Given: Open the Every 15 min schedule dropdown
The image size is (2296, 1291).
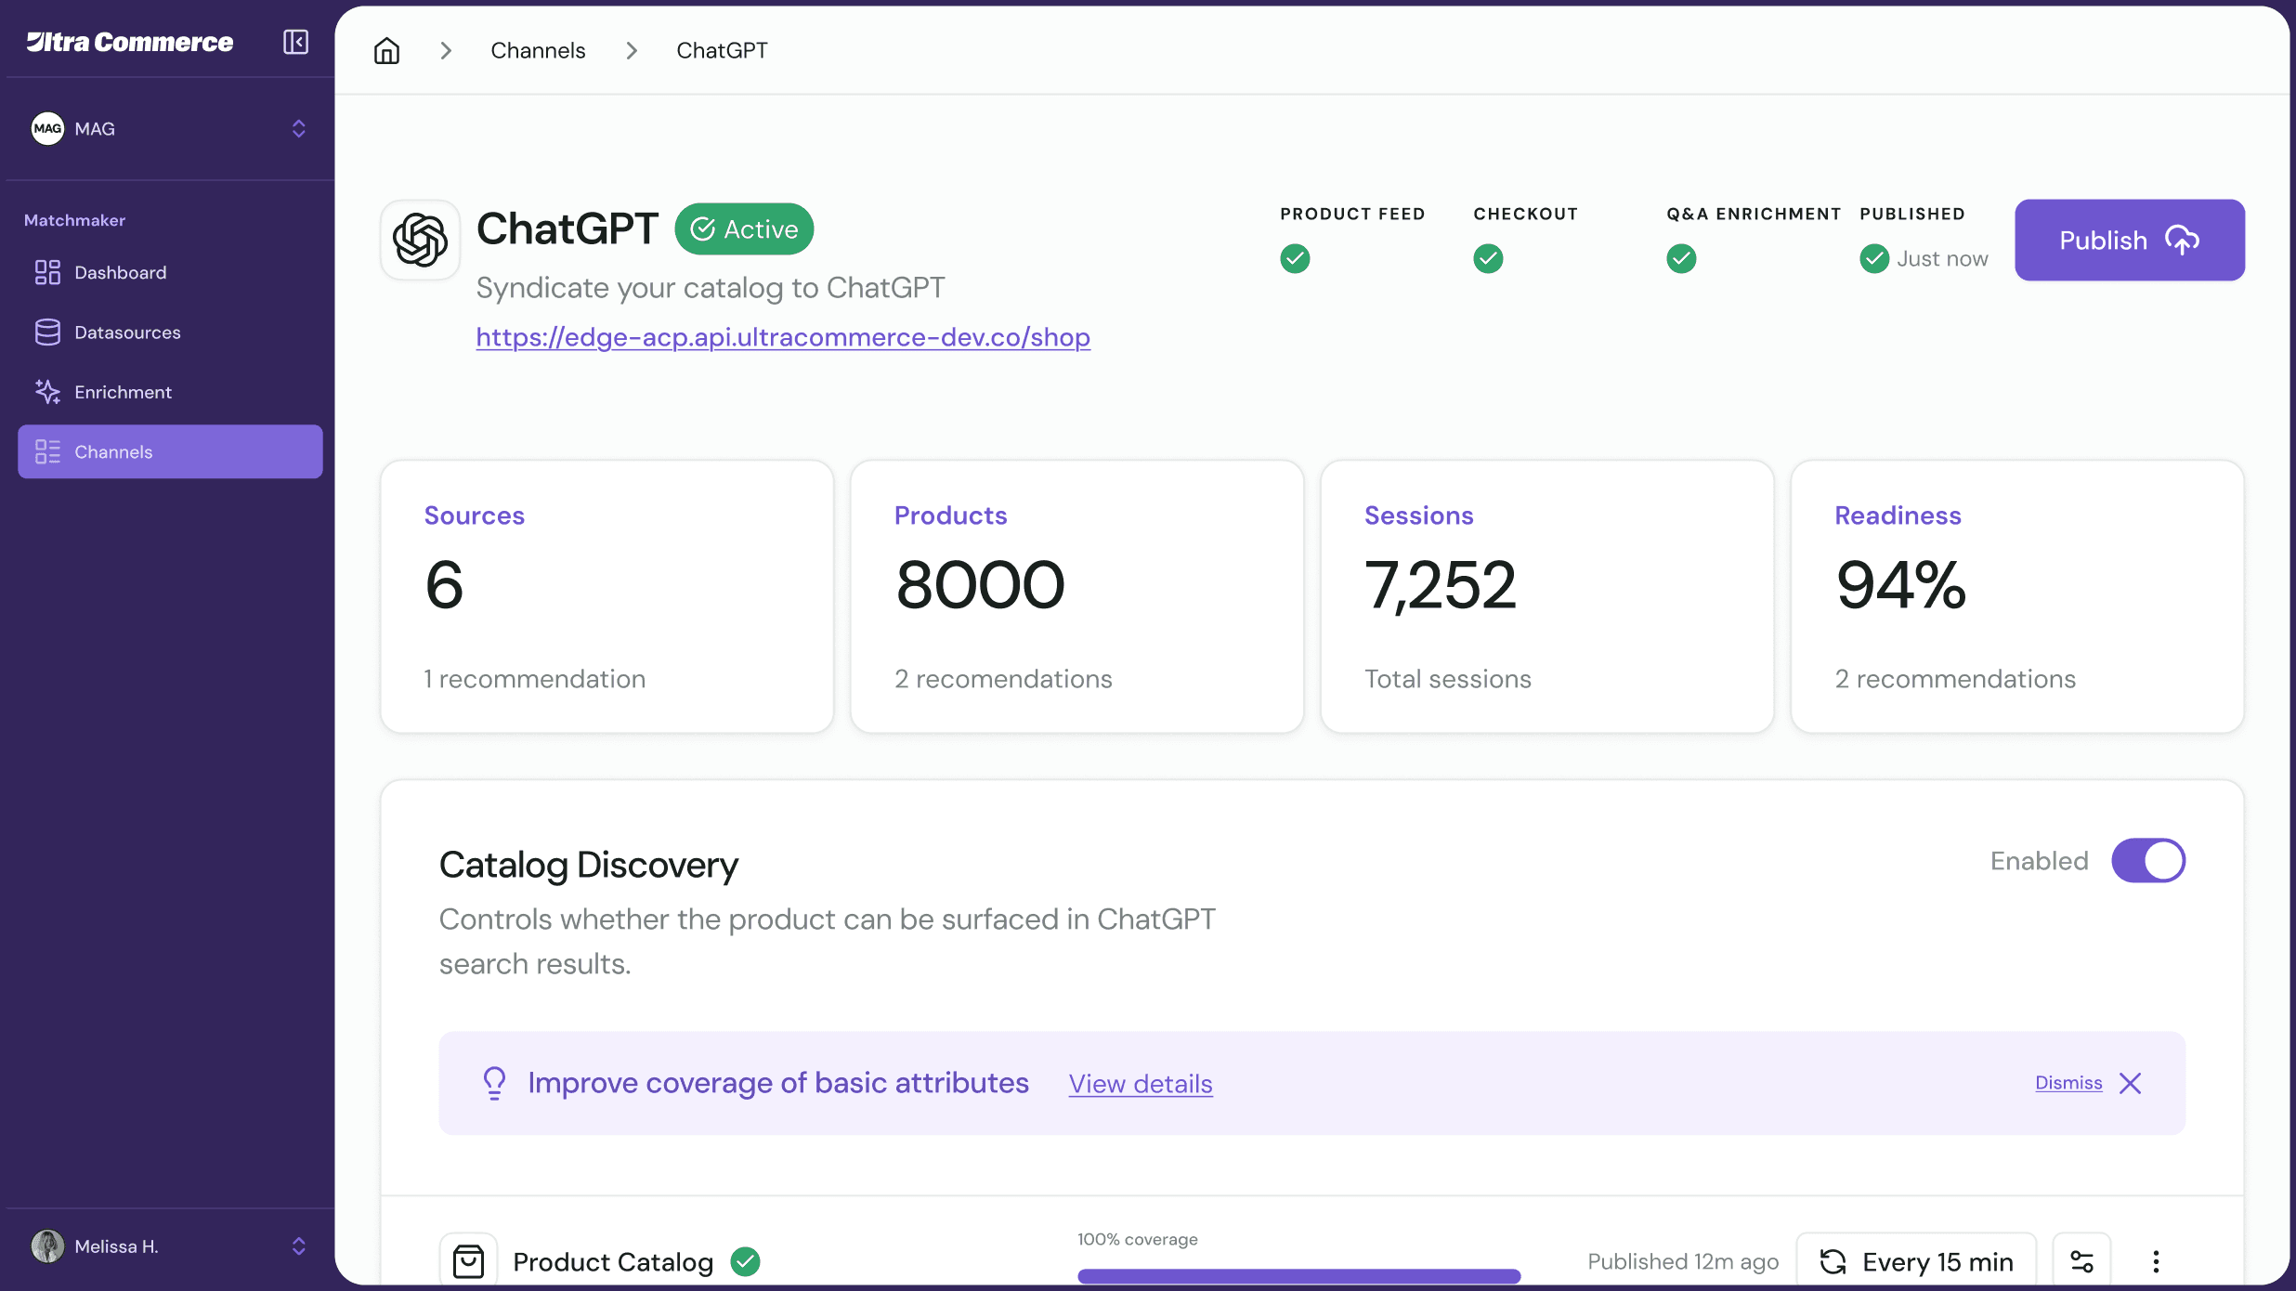Looking at the screenshot, I should pos(1916,1260).
